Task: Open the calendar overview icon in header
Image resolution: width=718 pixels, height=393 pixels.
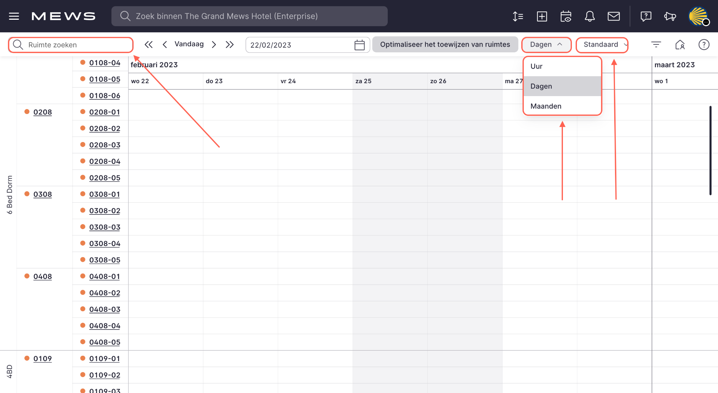Action: (x=566, y=16)
